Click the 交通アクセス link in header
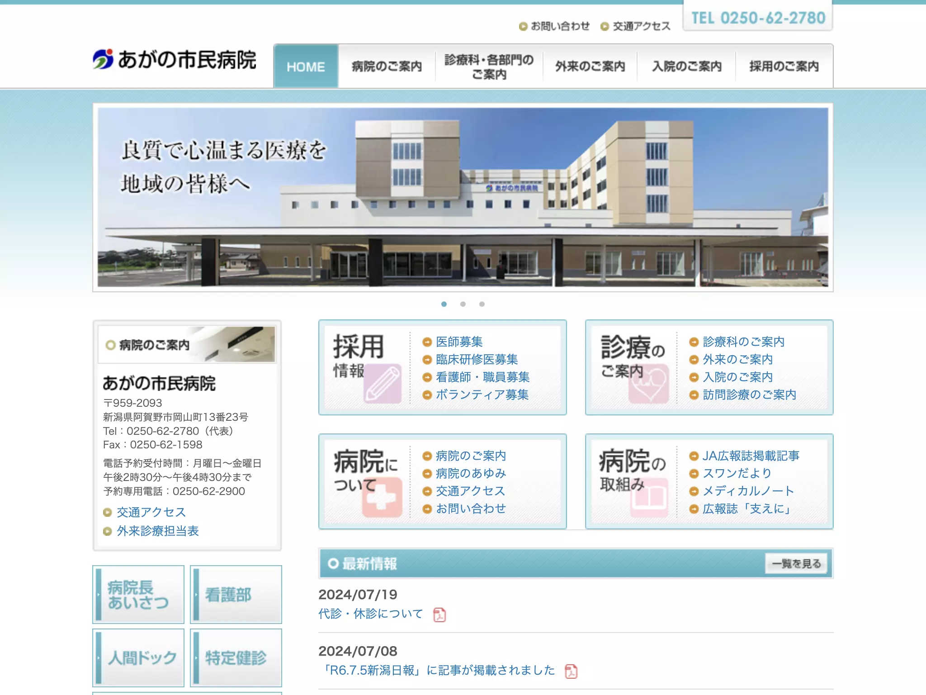This screenshot has height=695, width=926. [x=636, y=26]
